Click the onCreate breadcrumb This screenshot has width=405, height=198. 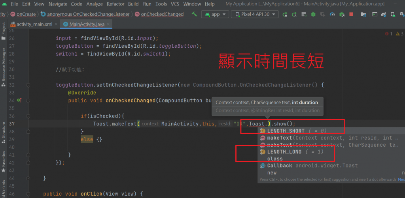[23, 14]
